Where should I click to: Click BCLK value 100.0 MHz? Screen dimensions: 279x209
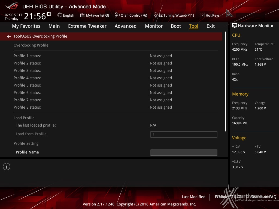[x=240, y=64]
